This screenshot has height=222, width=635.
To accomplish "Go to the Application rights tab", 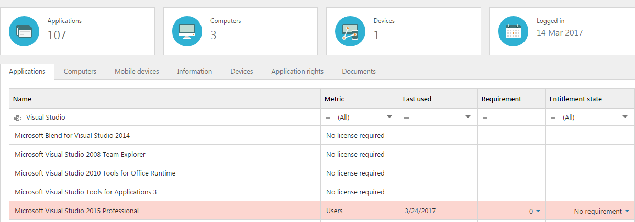I will point(297,72).
